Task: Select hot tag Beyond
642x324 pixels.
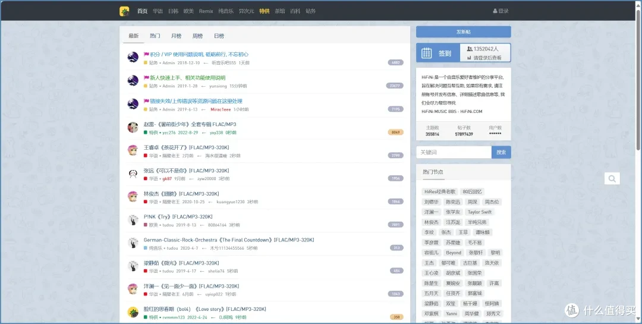Action: (454, 253)
